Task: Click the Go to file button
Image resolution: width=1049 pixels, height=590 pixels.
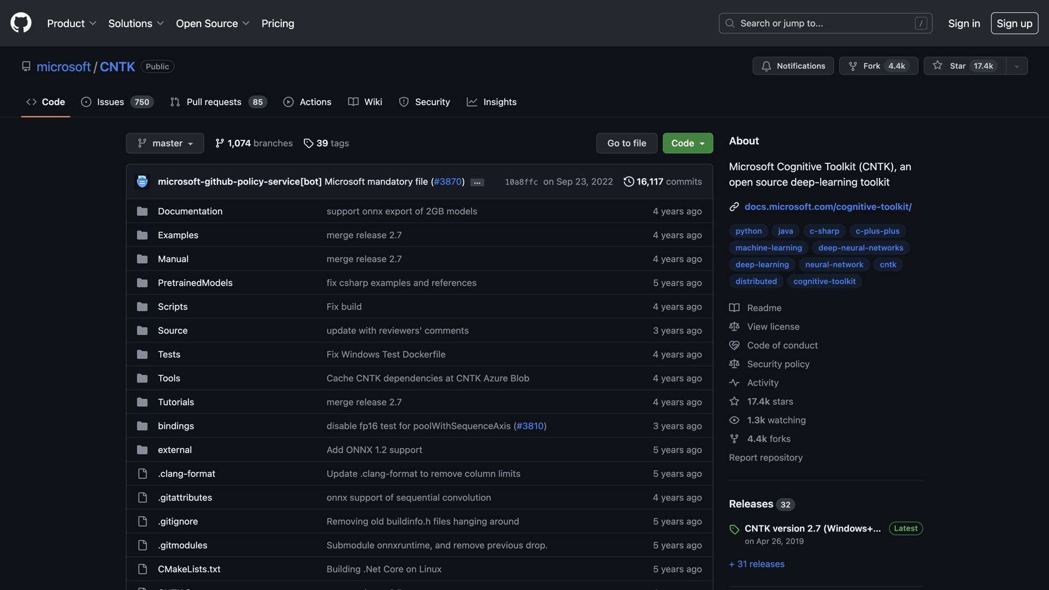Action: [x=626, y=143]
